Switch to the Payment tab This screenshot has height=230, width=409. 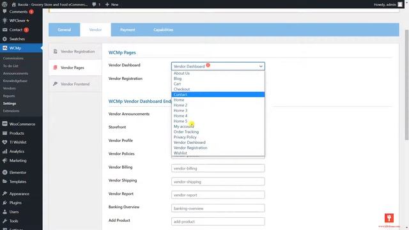point(128,30)
